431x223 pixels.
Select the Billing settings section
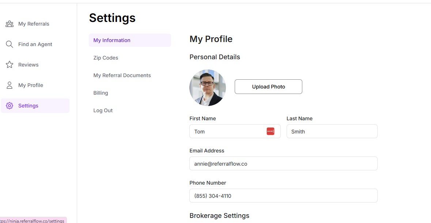pos(101,93)
